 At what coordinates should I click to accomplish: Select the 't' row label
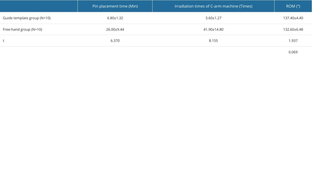[x=3, y=41]
